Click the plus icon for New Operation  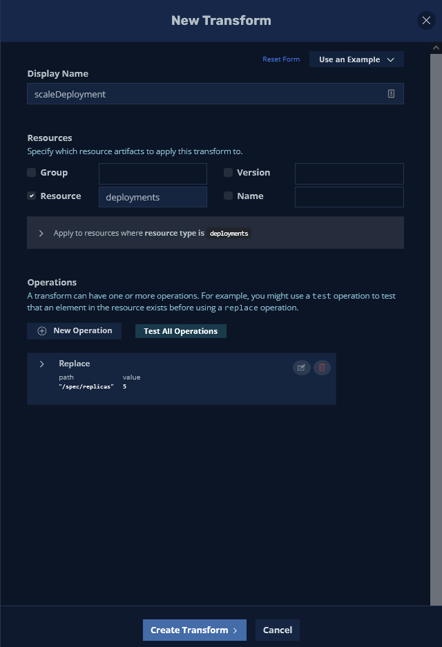point(42,331)
